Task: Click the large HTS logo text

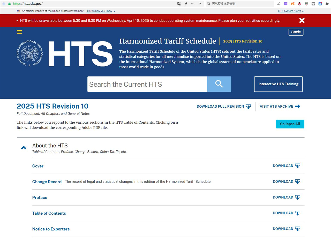Action: pos(80,54)
